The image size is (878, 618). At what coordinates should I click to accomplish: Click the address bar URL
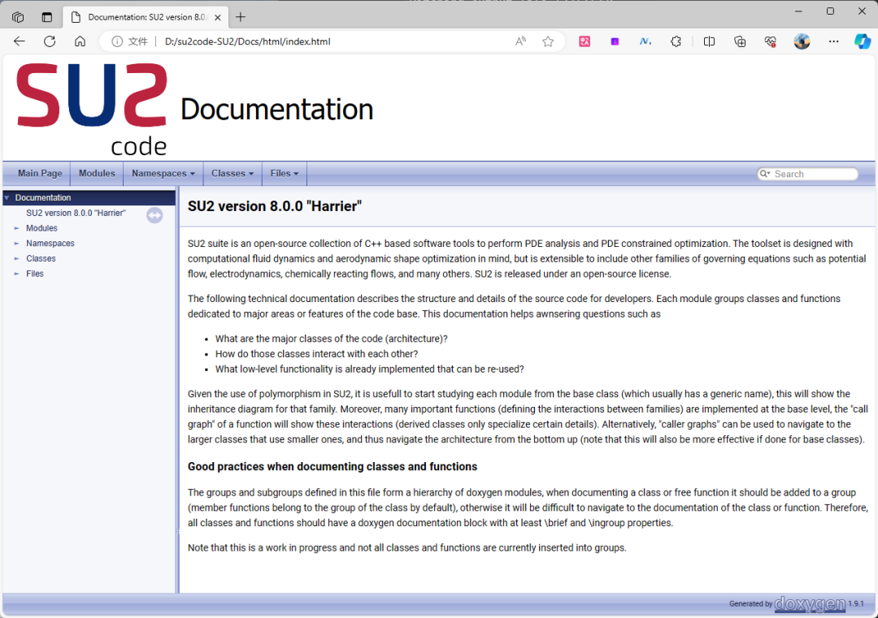[x=247, y=41]
